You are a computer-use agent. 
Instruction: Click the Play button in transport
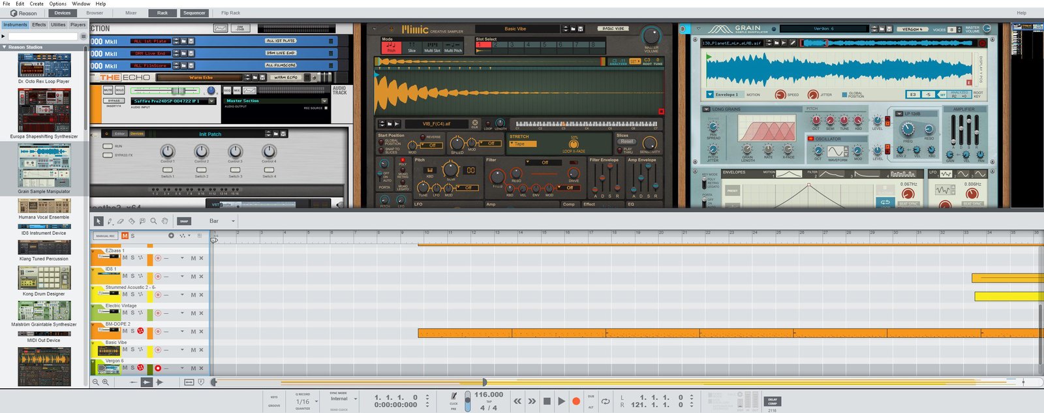[x=561, y=401]
